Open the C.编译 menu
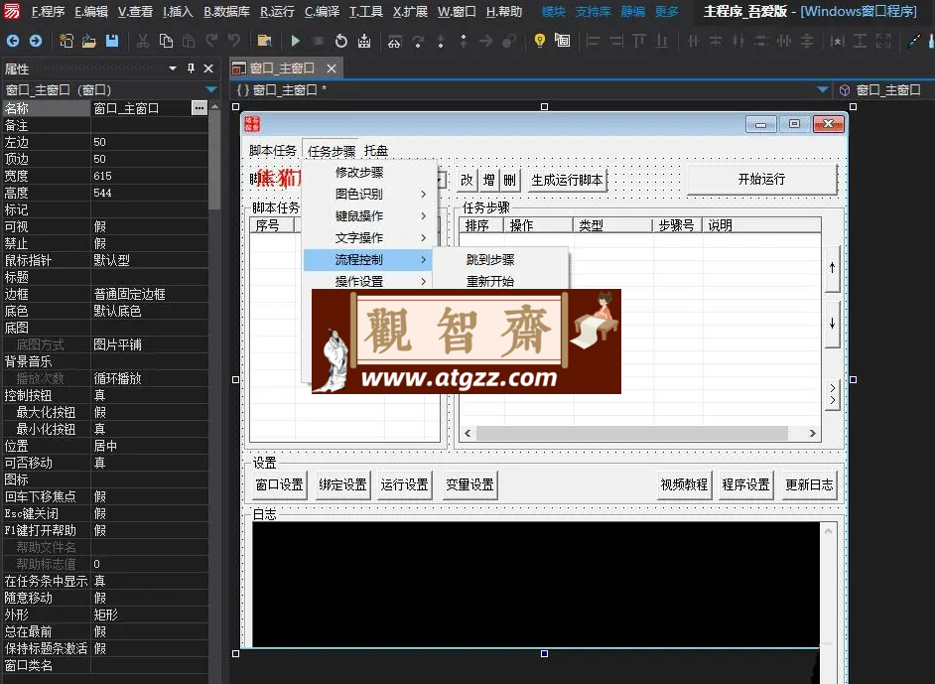The height and width of the screenshot is (684, 935). click(x=322, y=11)
